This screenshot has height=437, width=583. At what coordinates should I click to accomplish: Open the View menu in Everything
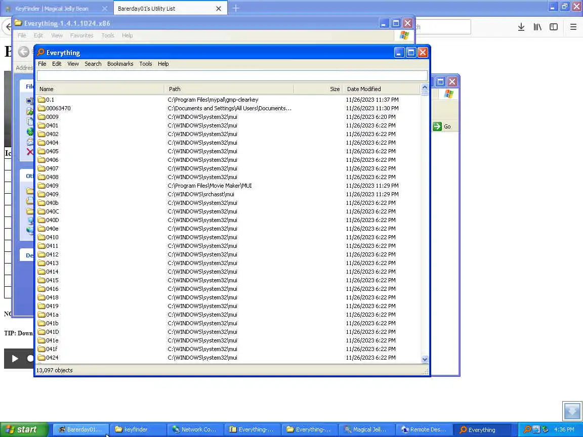pyautogui.click(x=73, y=64)
